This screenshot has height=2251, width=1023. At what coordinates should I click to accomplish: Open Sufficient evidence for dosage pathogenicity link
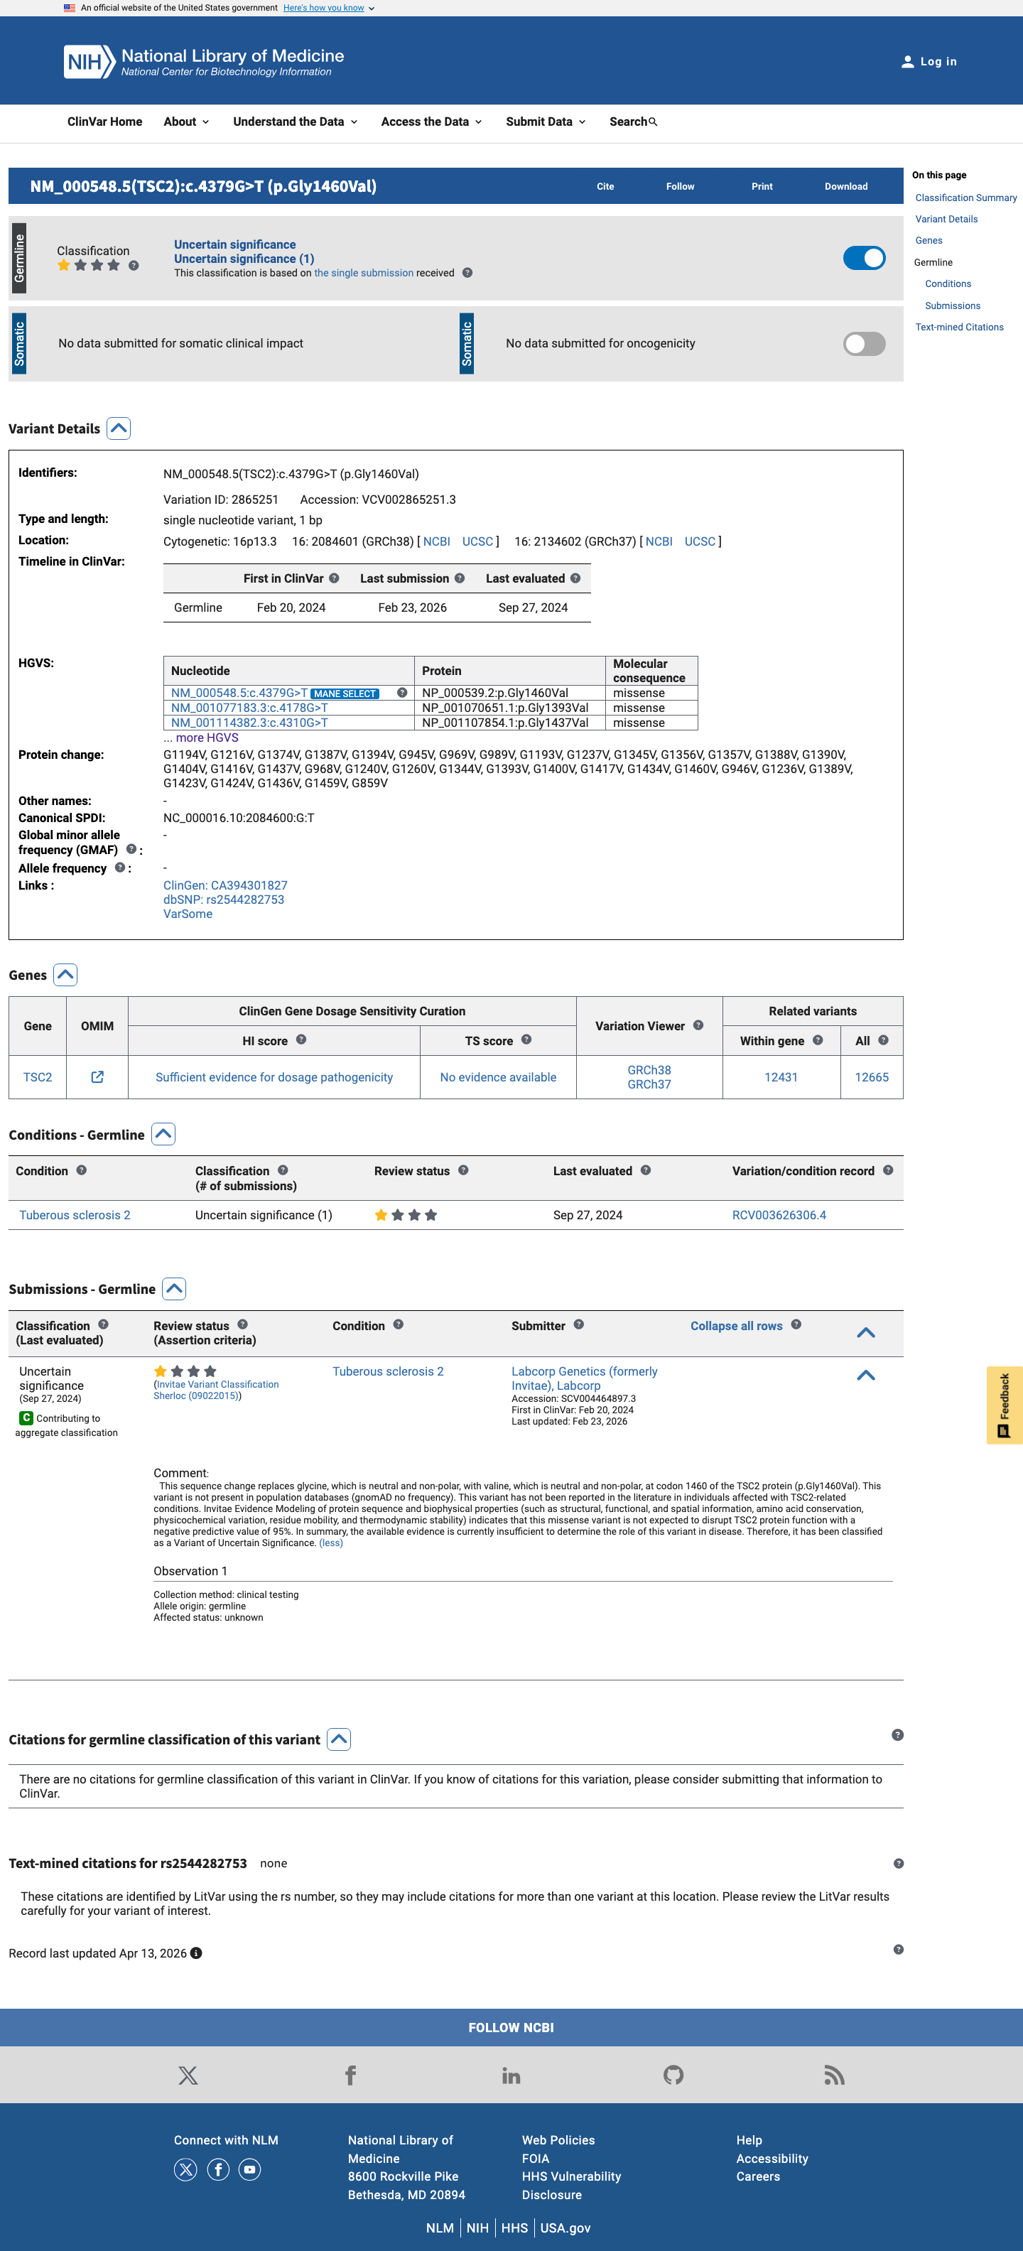click(x=274, y=1077)
